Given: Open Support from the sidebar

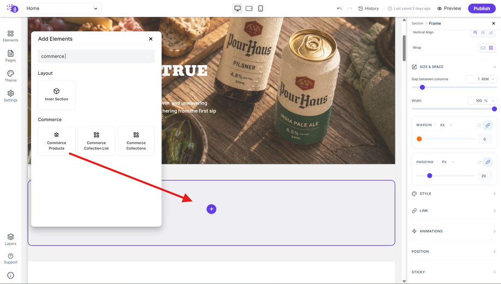Looking at the screenshot, I should pos(10,258).
